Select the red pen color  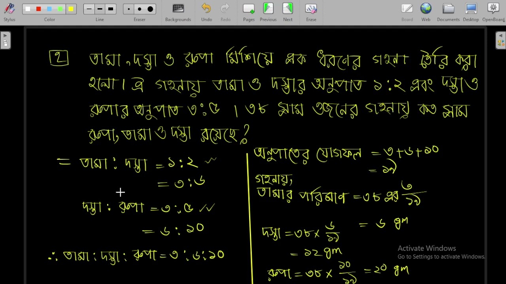38,9
